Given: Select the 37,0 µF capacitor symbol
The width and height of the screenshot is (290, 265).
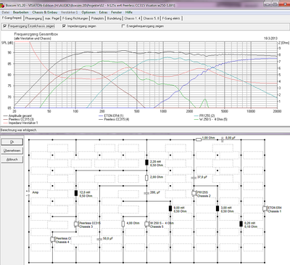Looking at the screenshot, I should [194, 178].
